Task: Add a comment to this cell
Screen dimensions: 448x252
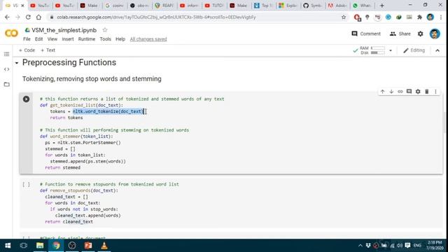Action: 409,92
